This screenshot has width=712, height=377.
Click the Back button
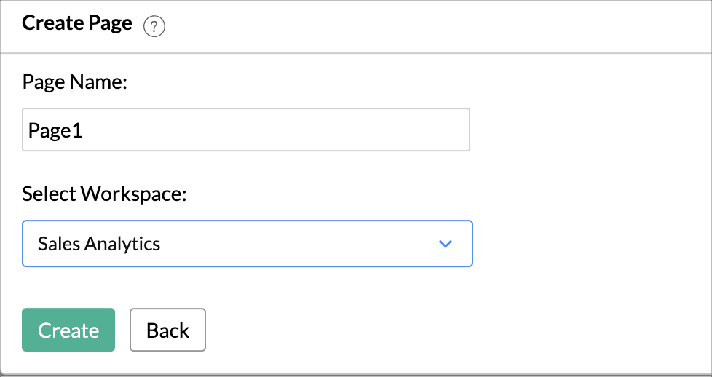coord(167,330)
